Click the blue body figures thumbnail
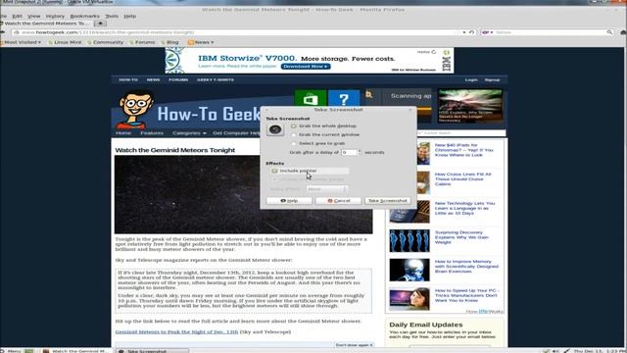This screenshot has height=353, width=627. coord(410,240)
